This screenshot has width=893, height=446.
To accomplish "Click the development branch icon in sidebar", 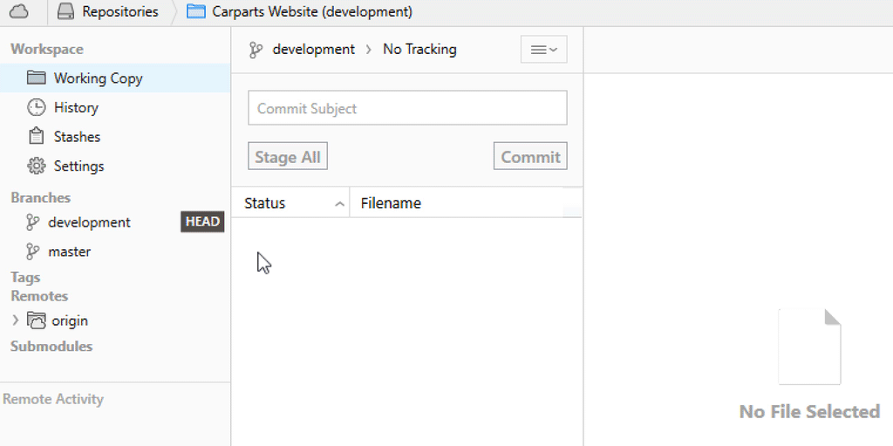I will (x=33, y=222).
